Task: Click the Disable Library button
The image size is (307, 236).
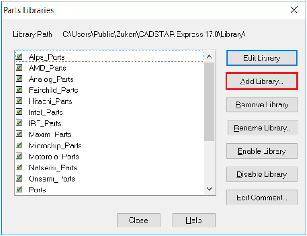Action: [x=262, y=174]
